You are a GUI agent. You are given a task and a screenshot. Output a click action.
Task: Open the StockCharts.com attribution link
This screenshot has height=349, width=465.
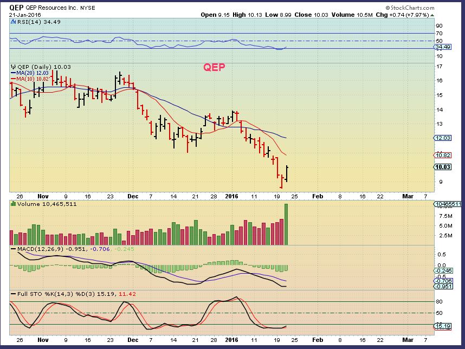tap(410, 8)
